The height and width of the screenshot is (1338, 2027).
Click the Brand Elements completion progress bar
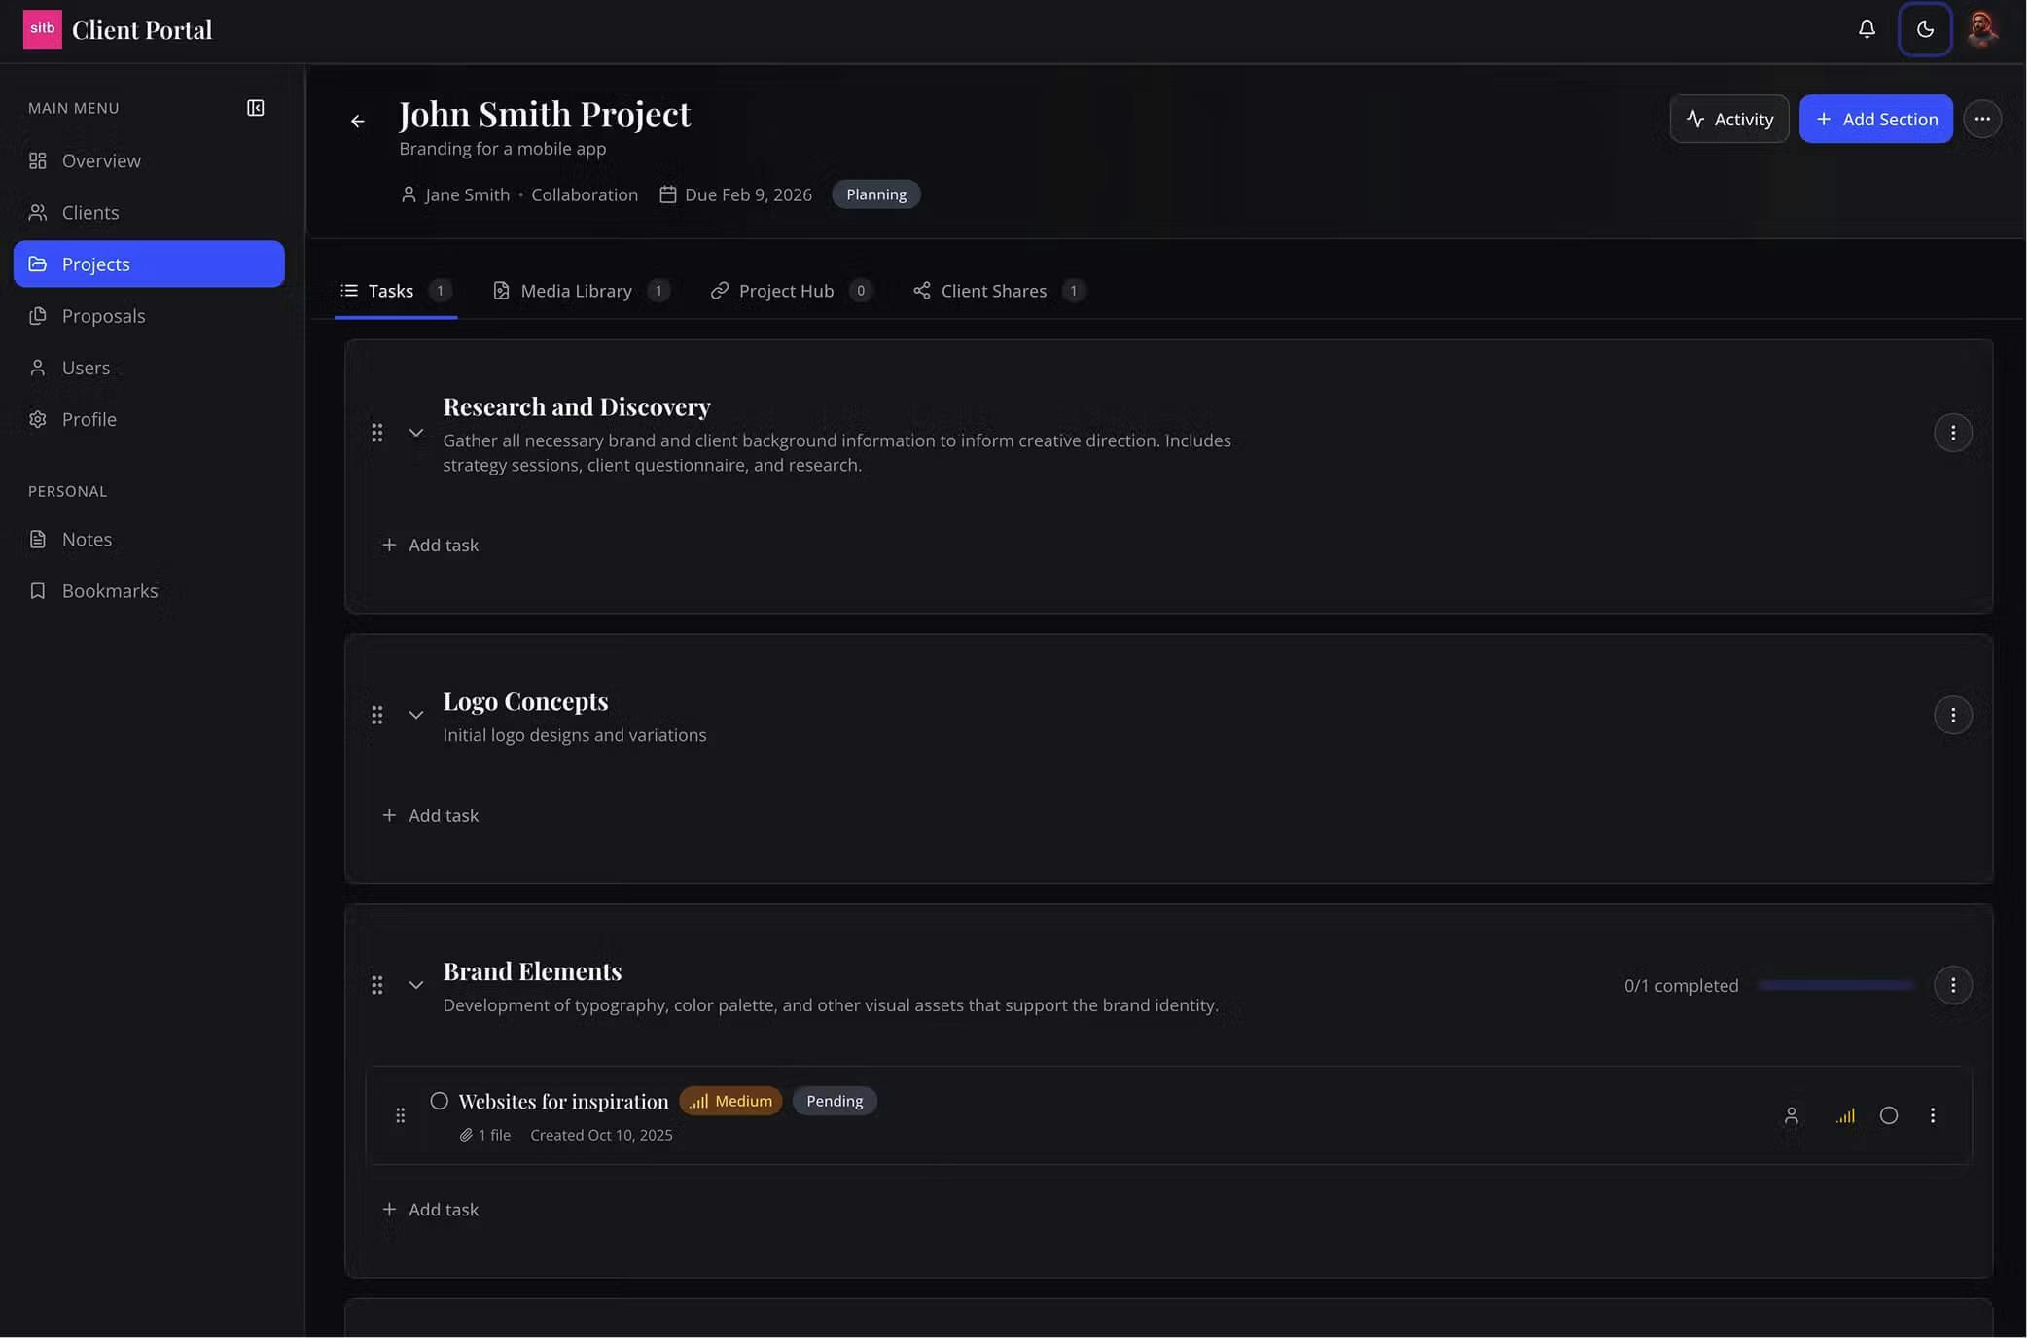click(1835, 985)
